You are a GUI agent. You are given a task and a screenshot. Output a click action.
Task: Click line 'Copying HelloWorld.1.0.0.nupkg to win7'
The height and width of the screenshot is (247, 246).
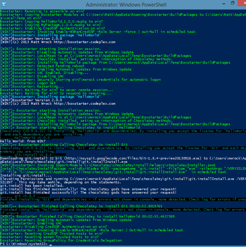[x=52, y=22]
